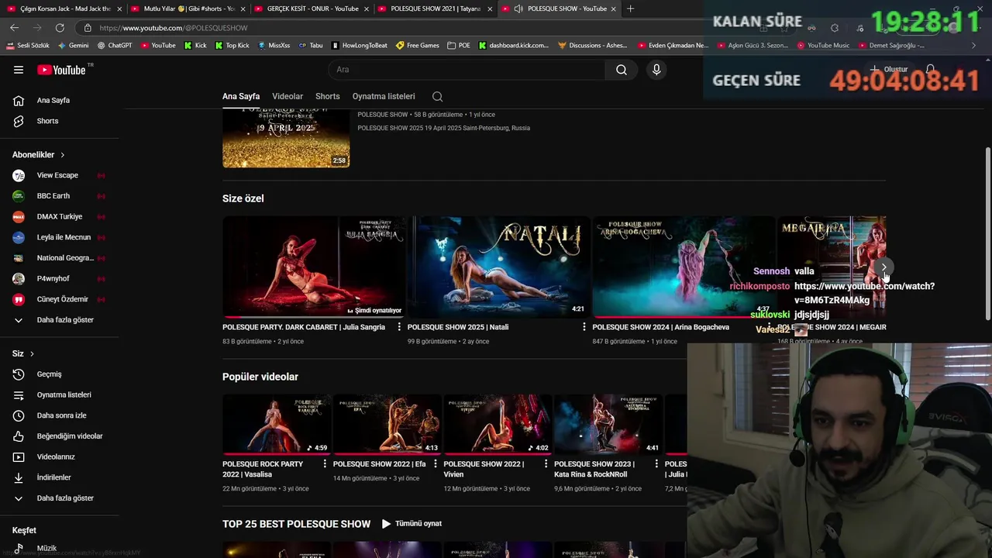This screenshot has width=992, height=558.
Task: Open the TOP 25 BEST POLESQUE SHOW heading
Action: point(296,525)
